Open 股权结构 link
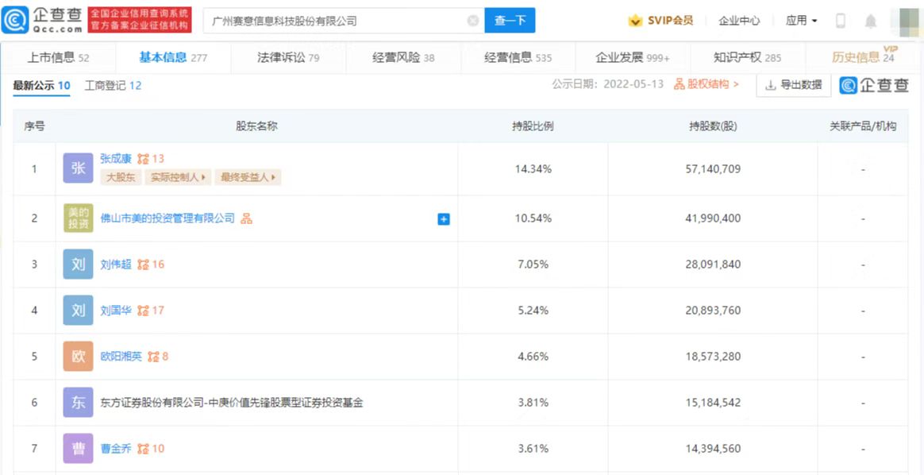Screen dimensions: 924x475 (706, 84)
